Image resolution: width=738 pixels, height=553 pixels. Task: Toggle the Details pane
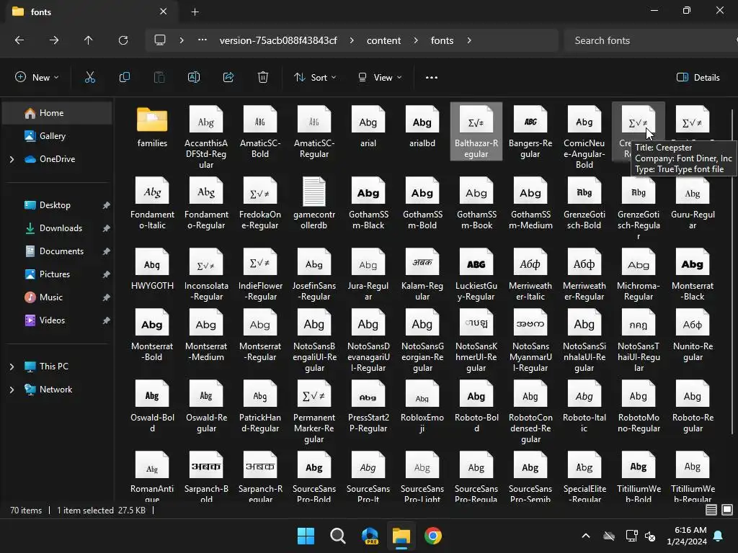[698, 78]
